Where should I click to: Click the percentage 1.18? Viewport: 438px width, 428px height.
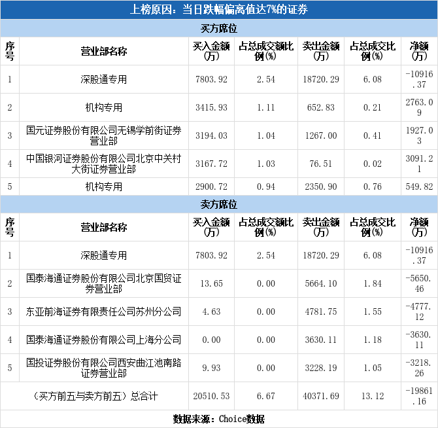372,340
